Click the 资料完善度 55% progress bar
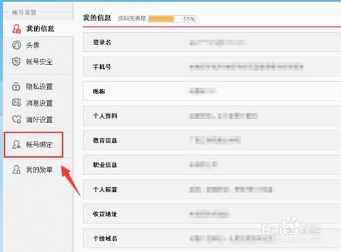This screenshot has width=341, height=252. coord(172,19)
